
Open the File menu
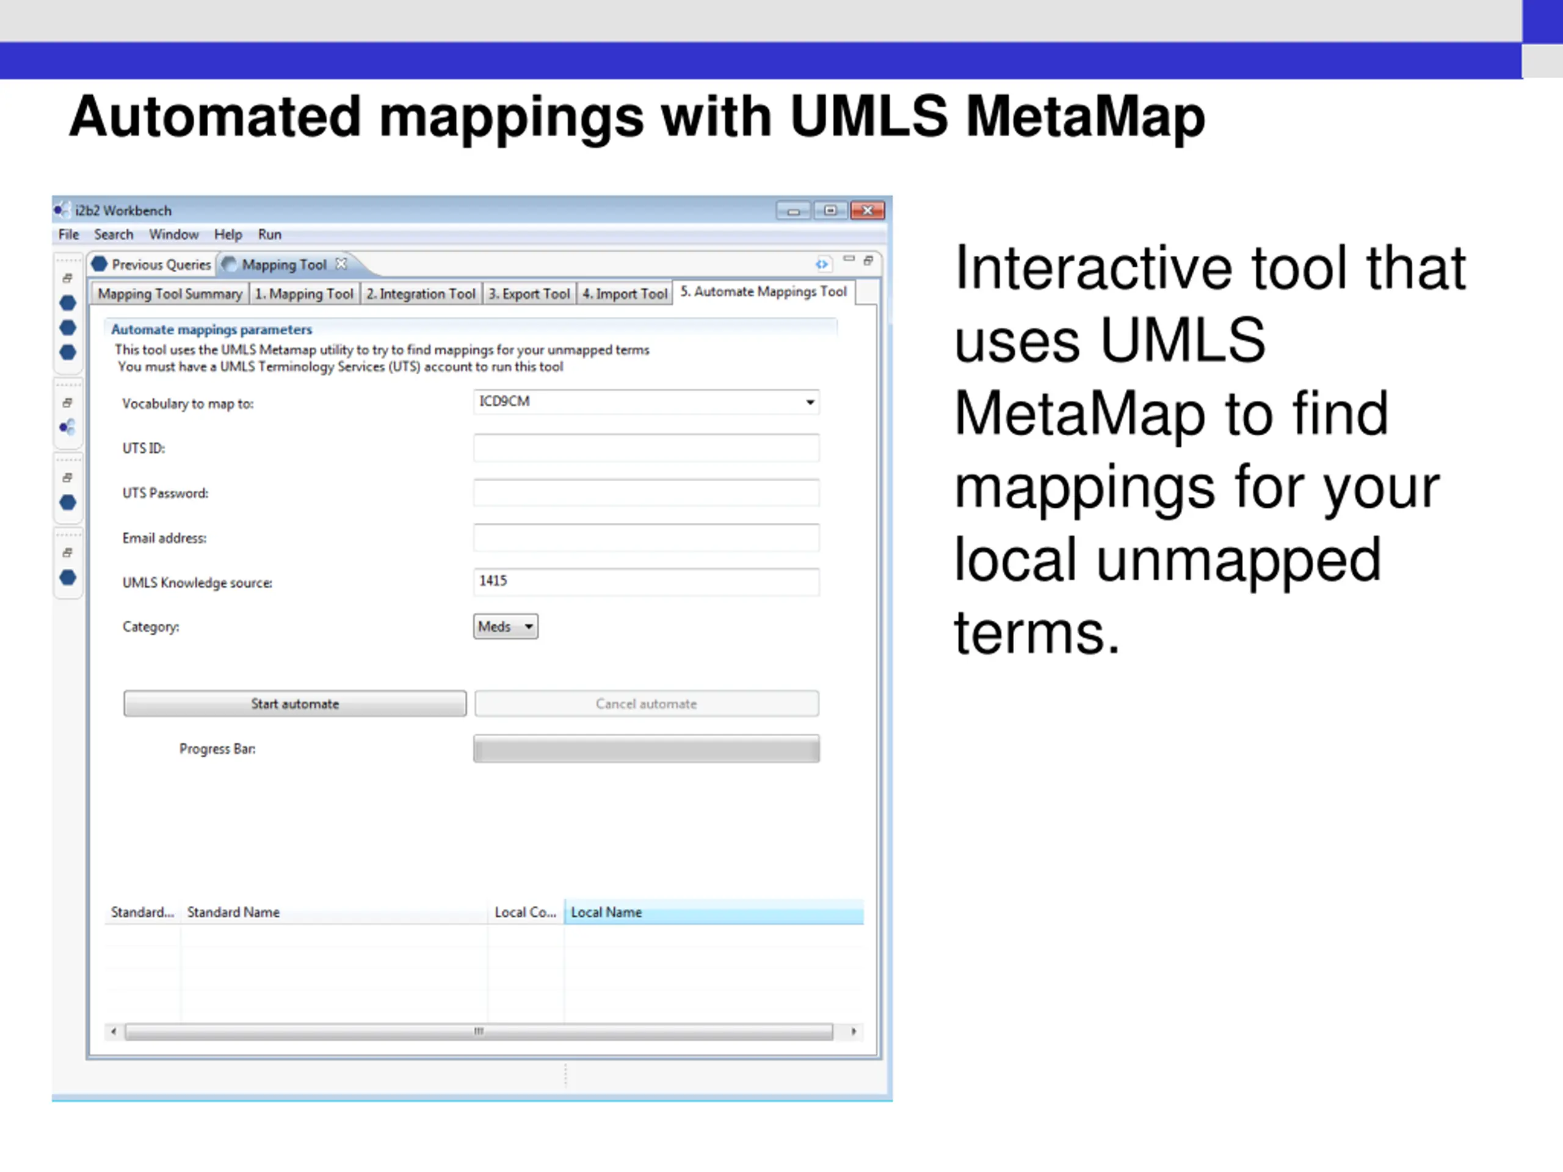coord(68,234)
